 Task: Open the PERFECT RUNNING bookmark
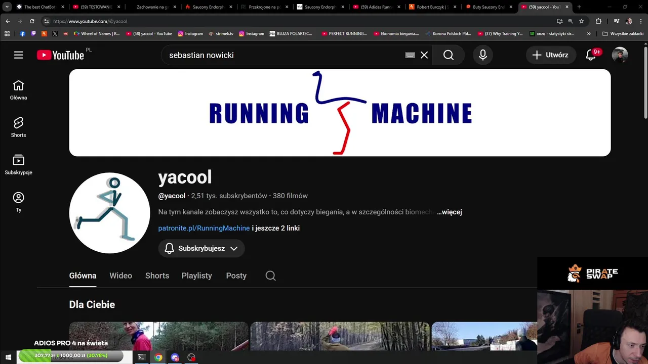point(344,34)
